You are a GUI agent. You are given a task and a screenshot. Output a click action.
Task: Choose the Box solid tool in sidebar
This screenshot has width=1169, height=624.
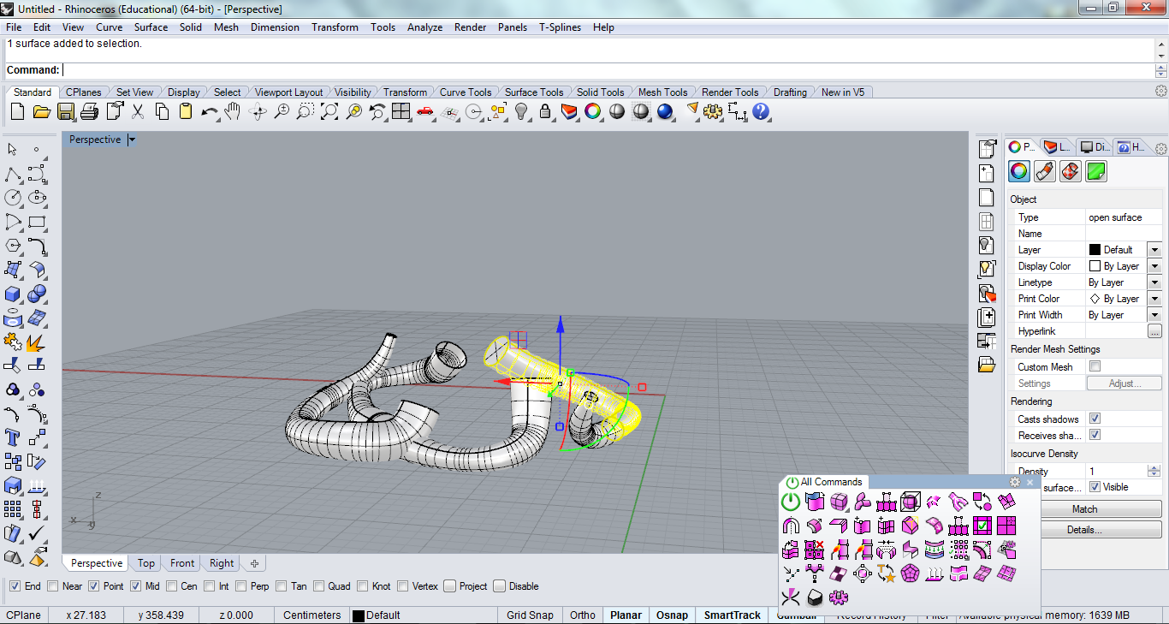[13, 294]
